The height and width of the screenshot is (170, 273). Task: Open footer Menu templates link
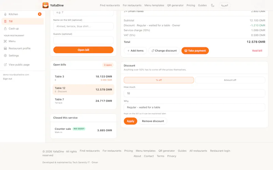click(146, 151)
